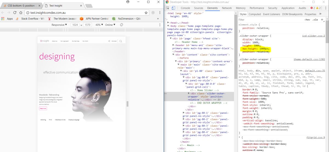Click the viewport width field showing 1024
The image size is (329, 152).
point(75,25)
